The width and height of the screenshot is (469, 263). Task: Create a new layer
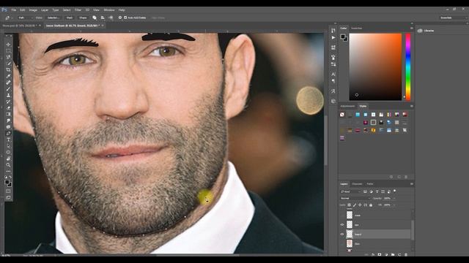[399, 255]
